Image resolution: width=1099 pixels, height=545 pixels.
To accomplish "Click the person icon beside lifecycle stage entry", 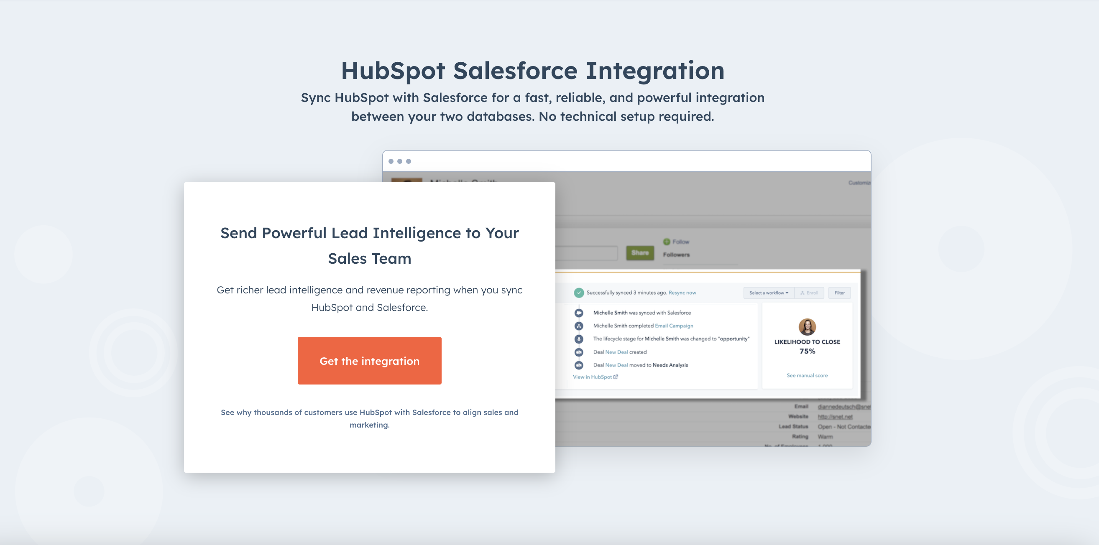I will pos(578,339).
